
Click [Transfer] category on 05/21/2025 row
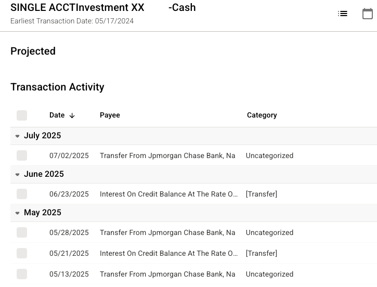(262, 253)
